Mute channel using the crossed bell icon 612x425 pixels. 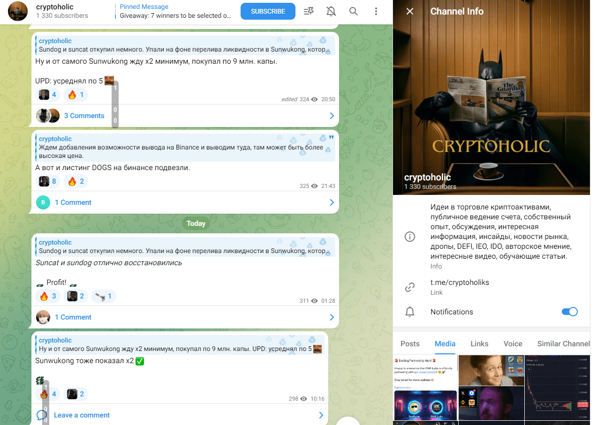coord(331,11)
